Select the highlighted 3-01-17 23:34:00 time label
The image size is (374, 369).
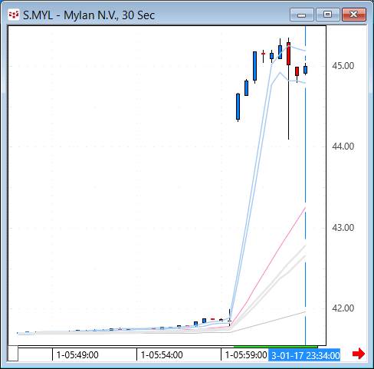[x=304, y=355]
